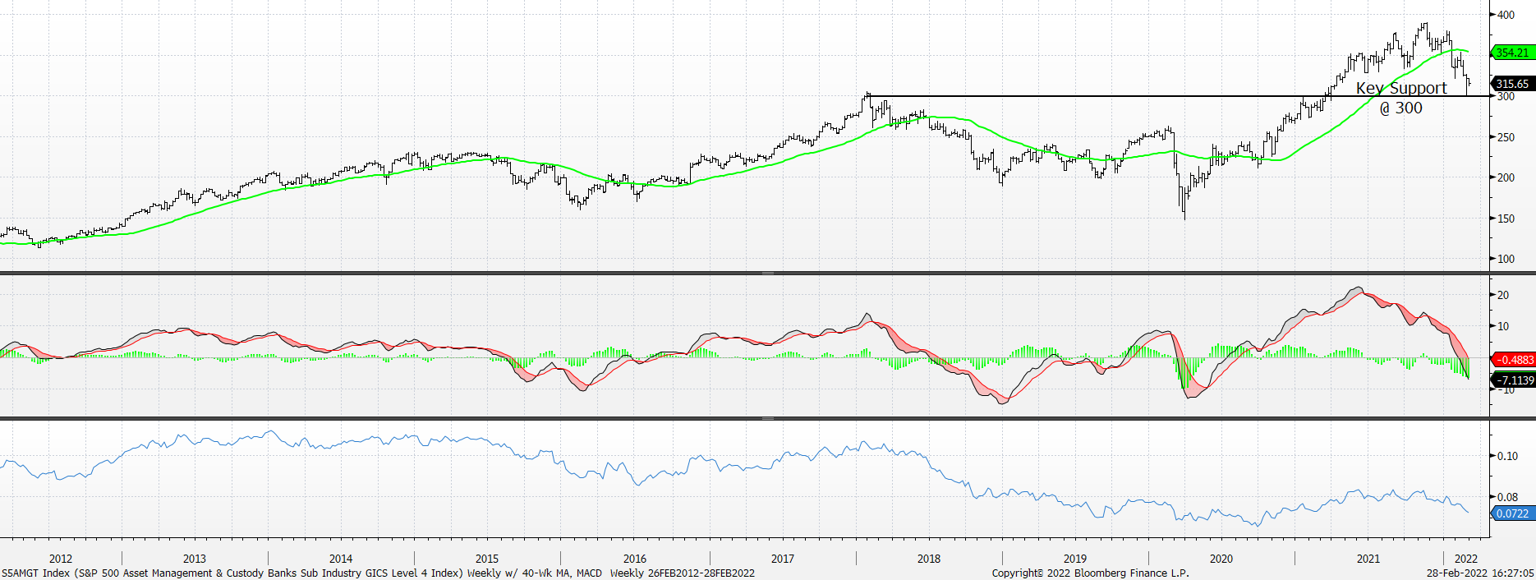The image size is (1536, 580).
Task: Click the 0.10 label on the lower panel axis
Action: pos(1508,456)
